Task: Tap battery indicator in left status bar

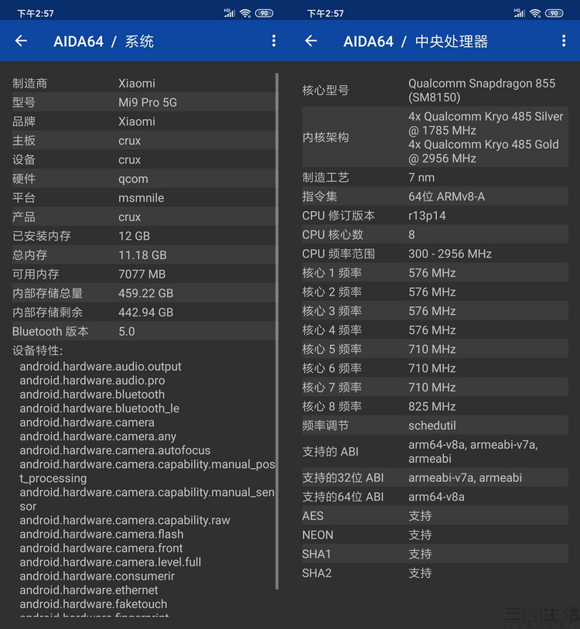Action: pyautogui.click(x=264, y=13)
